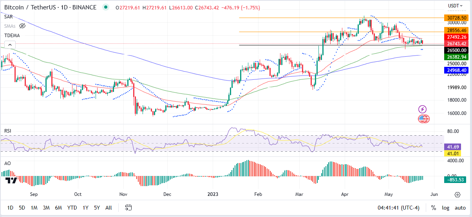Click the RSI value label 41.69
This screenshot has width=472, height=217.
[454, 147]
